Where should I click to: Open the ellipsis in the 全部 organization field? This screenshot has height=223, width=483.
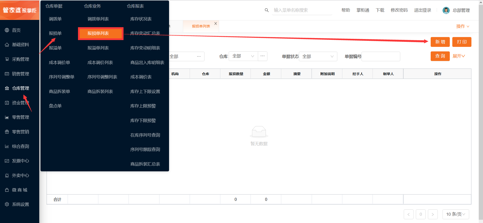(x=199, y=56)
